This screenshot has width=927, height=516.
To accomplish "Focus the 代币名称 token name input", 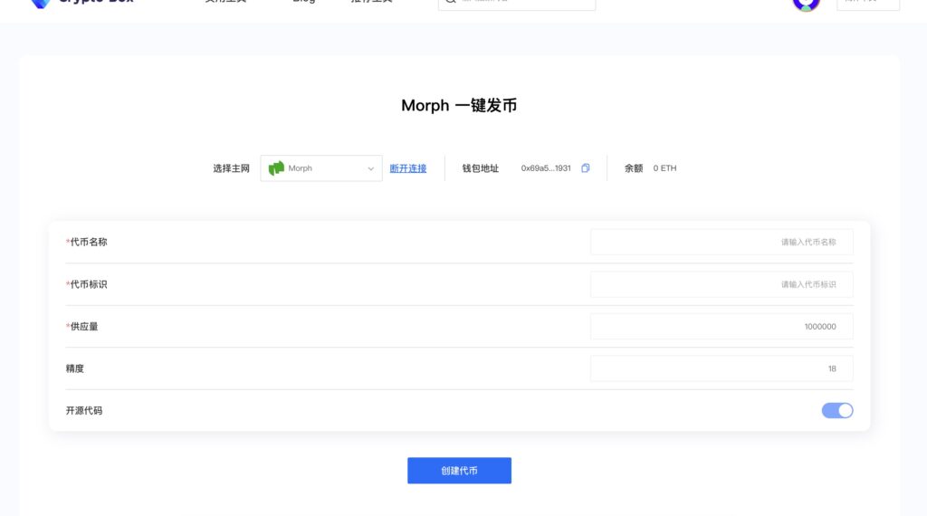I will click(722, 242).
